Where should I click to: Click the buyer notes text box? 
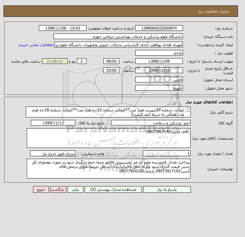108,169
